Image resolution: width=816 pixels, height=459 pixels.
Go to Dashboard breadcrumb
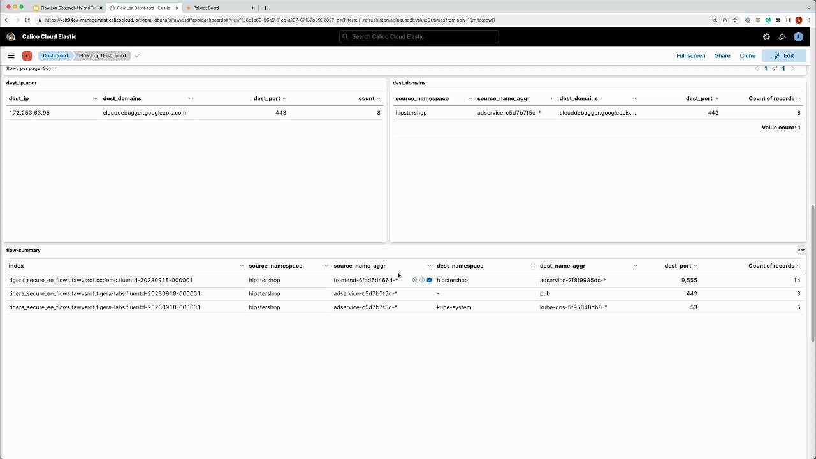pos(55,55)
